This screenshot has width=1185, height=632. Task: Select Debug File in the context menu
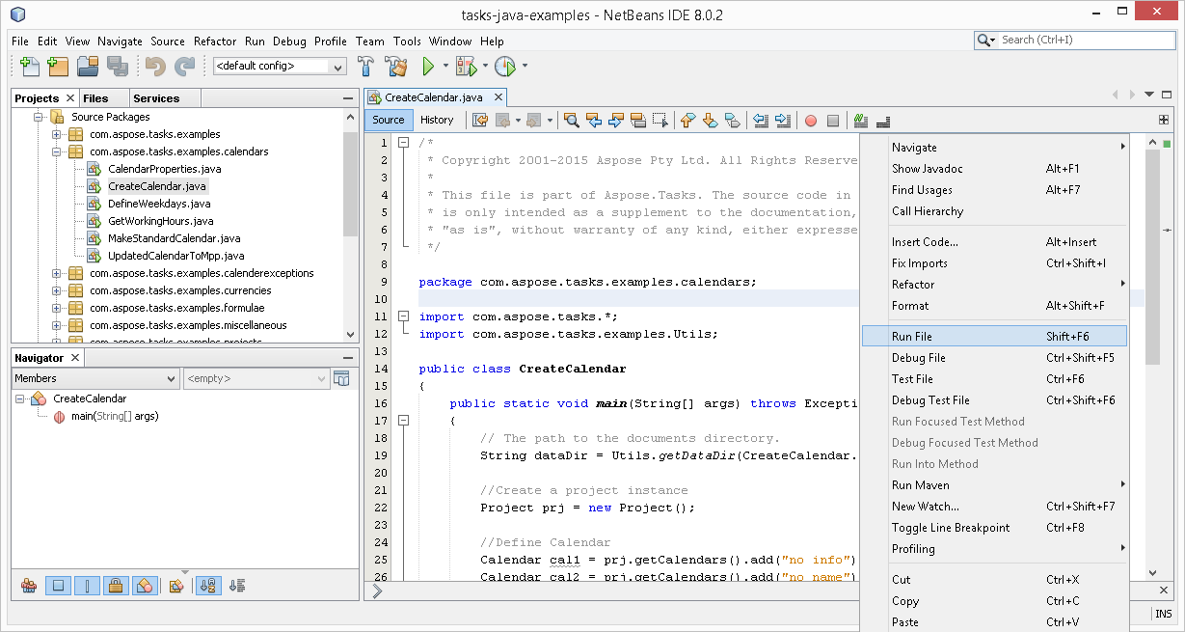[921, 357]
